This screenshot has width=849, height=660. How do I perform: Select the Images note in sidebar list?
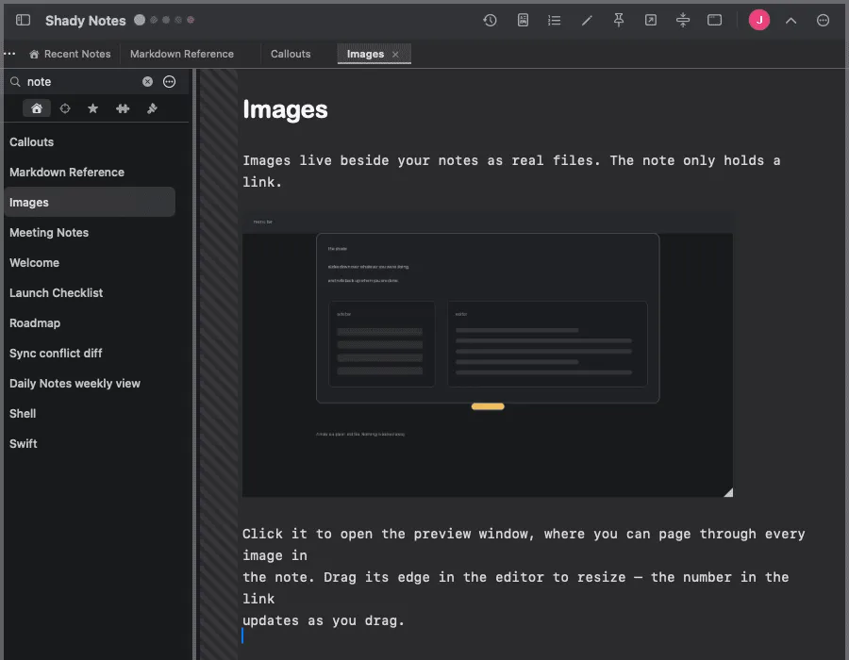pyautogui.click(x=90, y=203)
